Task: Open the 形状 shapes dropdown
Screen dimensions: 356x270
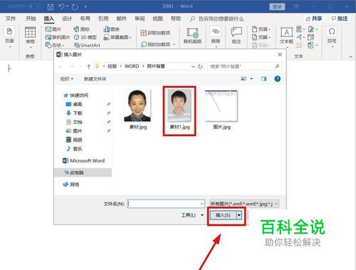Action: pos(55,45)
